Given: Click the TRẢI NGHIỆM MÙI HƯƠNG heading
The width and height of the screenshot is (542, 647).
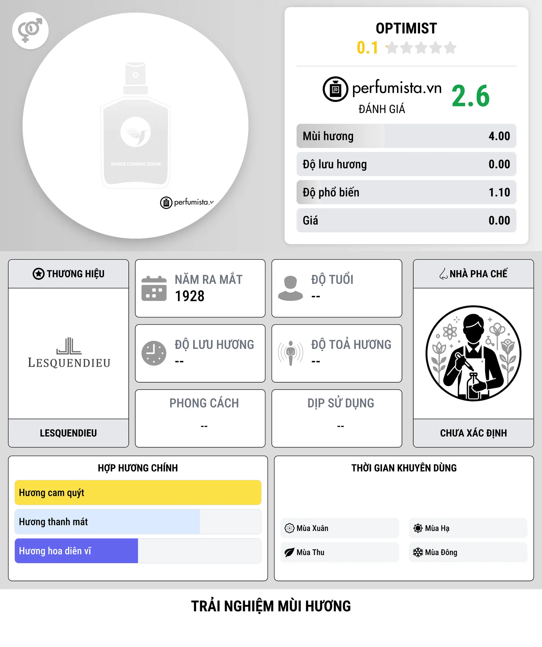Looking at the screenshot, I should coord(271,606).
